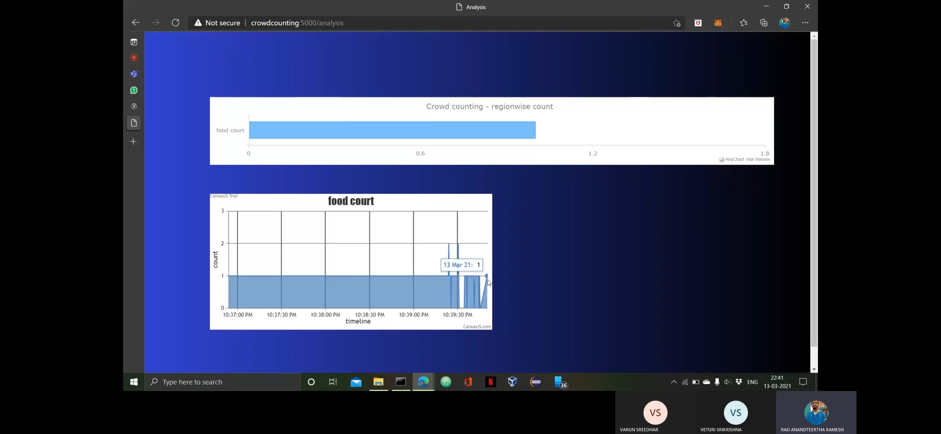Open VirtualBox from the taskbar
941x434 pixels.
tap(512, 382)
